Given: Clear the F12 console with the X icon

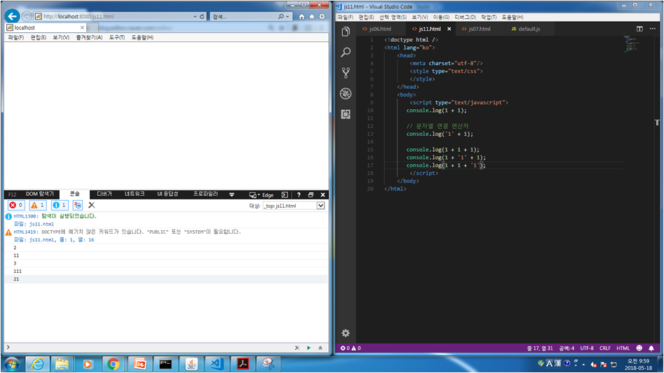Looking at the screenshot, I should pos(91,205).
